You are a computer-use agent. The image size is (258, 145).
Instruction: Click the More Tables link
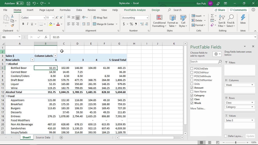(198, 108)
